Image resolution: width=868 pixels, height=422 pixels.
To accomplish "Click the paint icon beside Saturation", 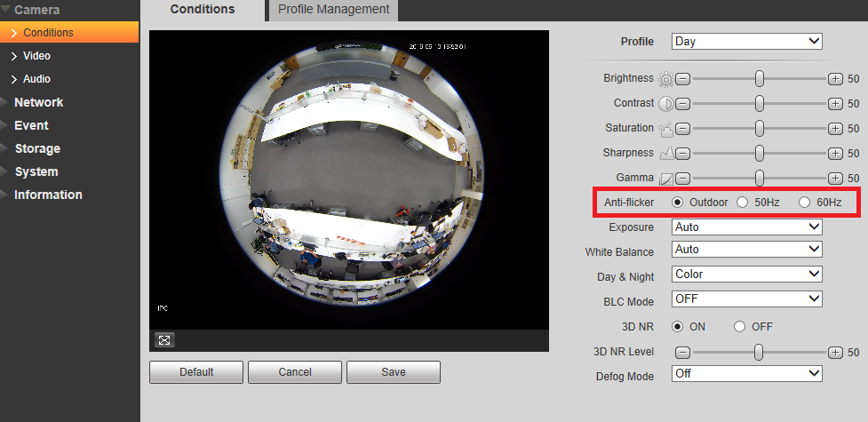I will 666,129.
